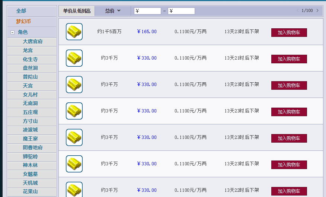
Task: Click the gold icon in the fourth listing
Action: 74,111
